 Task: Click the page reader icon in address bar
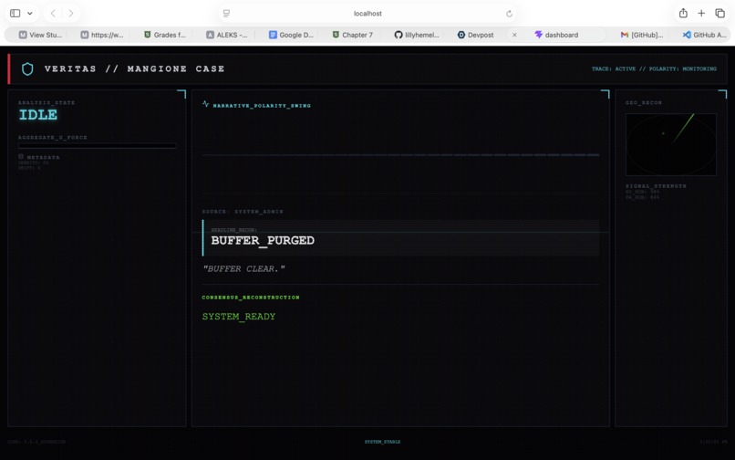coord(226,14)
